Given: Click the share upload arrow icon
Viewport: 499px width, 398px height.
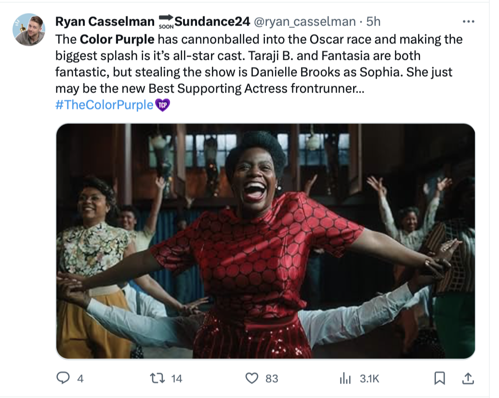Looking at the screenshot, I should point(467,378).
